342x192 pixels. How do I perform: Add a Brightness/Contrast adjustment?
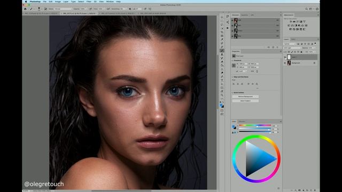coord(291,21)
